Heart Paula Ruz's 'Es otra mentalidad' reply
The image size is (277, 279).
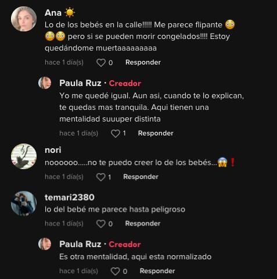coord(116,271)
